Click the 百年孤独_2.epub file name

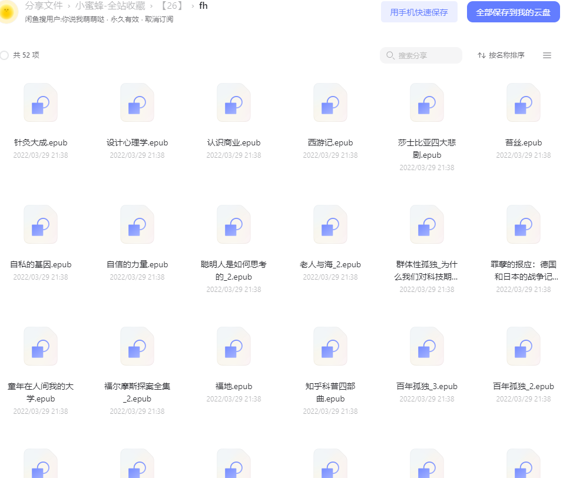(524, 386)
